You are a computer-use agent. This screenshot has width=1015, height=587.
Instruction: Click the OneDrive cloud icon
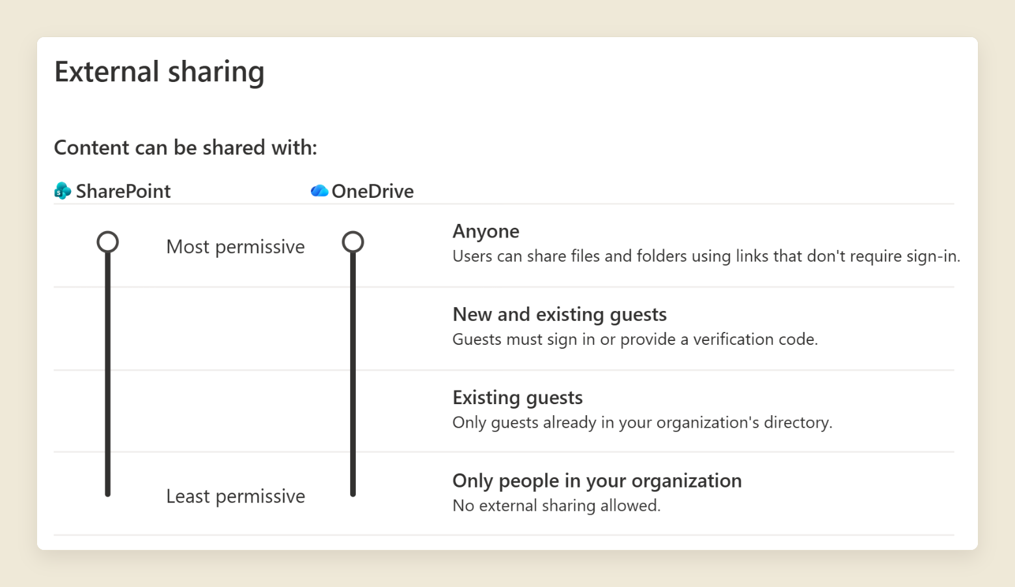(319, 191)
